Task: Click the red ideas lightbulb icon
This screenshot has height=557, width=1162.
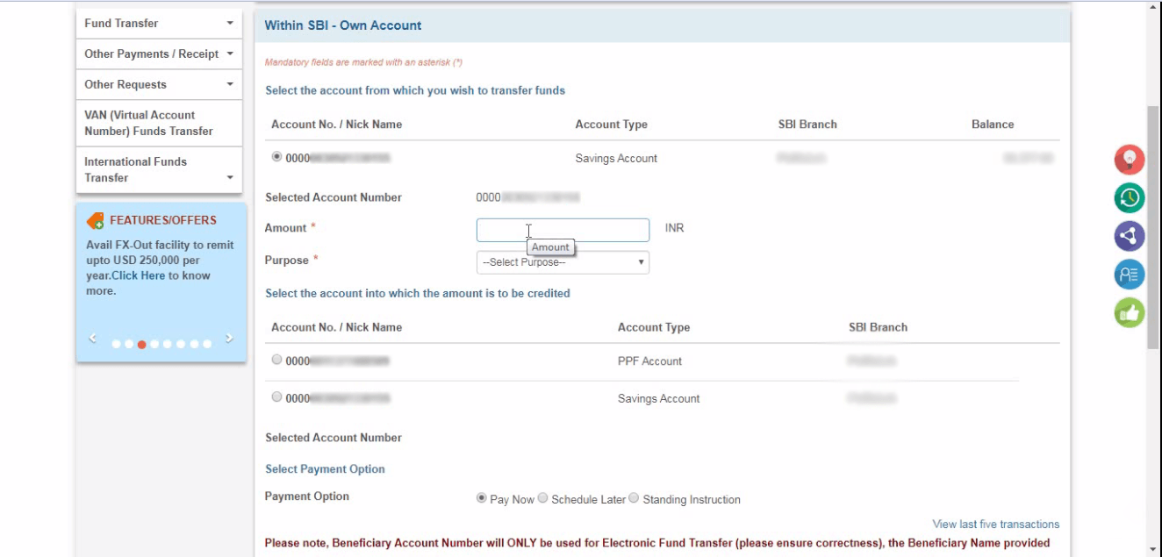Action: click(x=1130, y=160)
